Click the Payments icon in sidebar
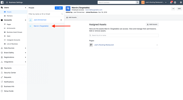Screen dimensions: 183x100 [2, 68]
